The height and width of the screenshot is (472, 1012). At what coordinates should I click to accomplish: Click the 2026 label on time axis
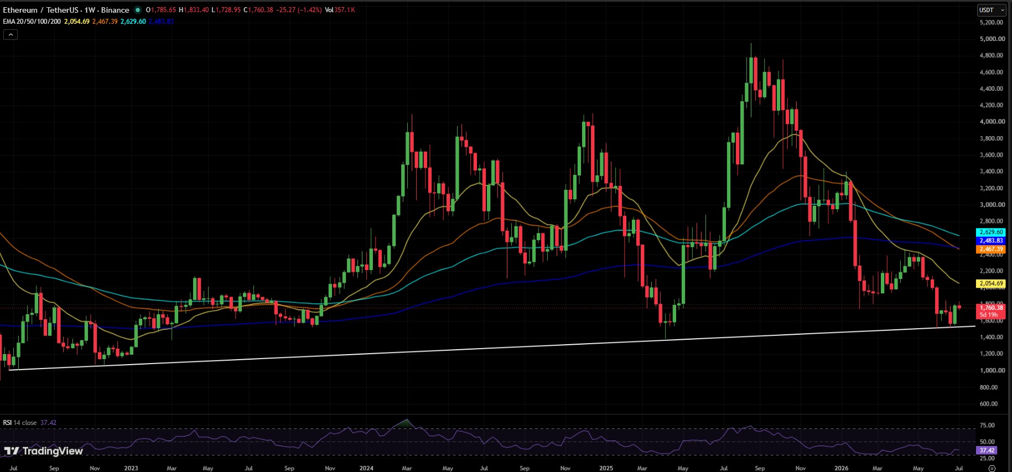pyautogui.click(x=842, y=468)
